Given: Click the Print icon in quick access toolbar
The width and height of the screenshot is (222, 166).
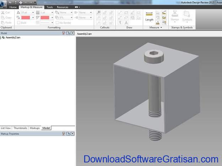Looking at the screenshot, I should click(21, 2).
